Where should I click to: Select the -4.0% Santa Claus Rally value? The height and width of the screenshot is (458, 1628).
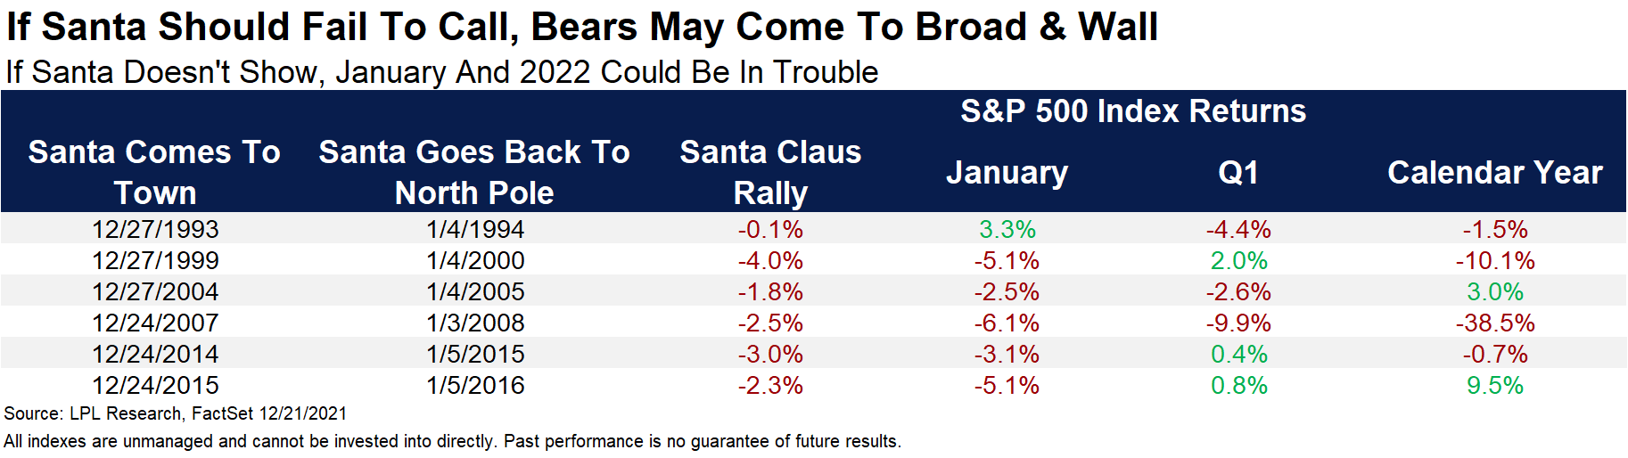tap(770, 260)
